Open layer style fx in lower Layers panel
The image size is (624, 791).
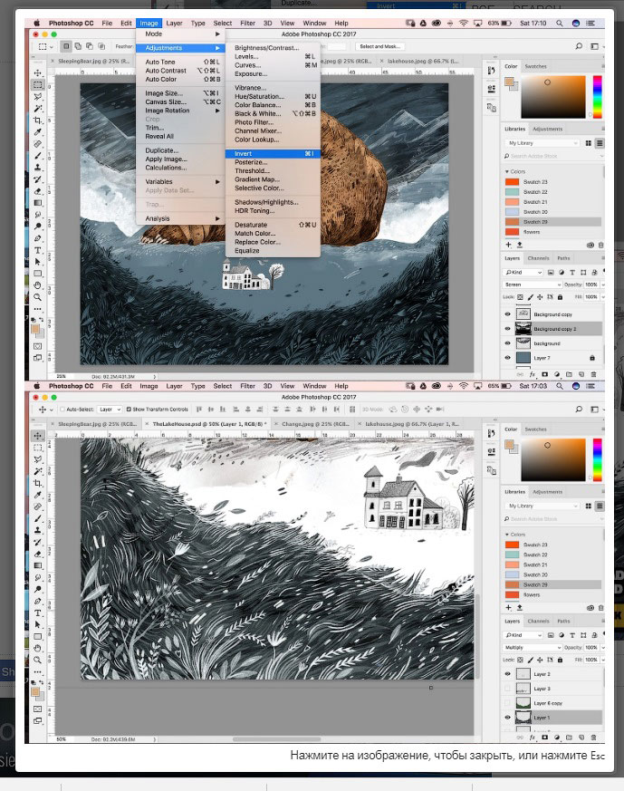pos(533,738)
